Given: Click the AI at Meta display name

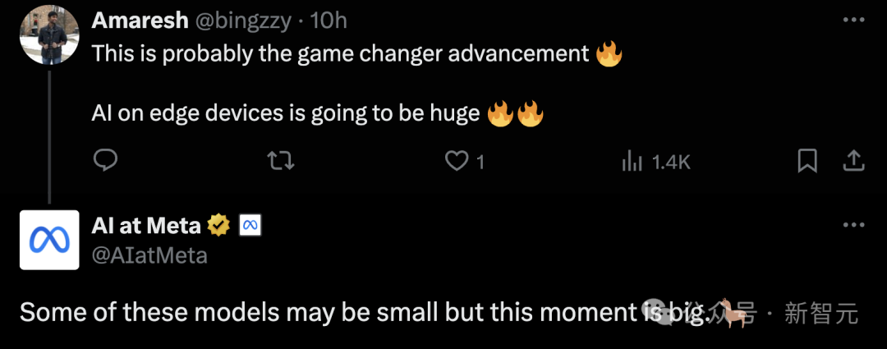Looking at the screenshot, I should (146, 227).
